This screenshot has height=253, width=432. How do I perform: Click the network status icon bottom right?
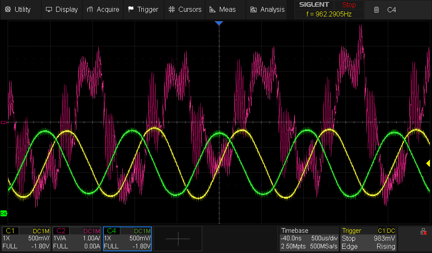pos(423,232)
